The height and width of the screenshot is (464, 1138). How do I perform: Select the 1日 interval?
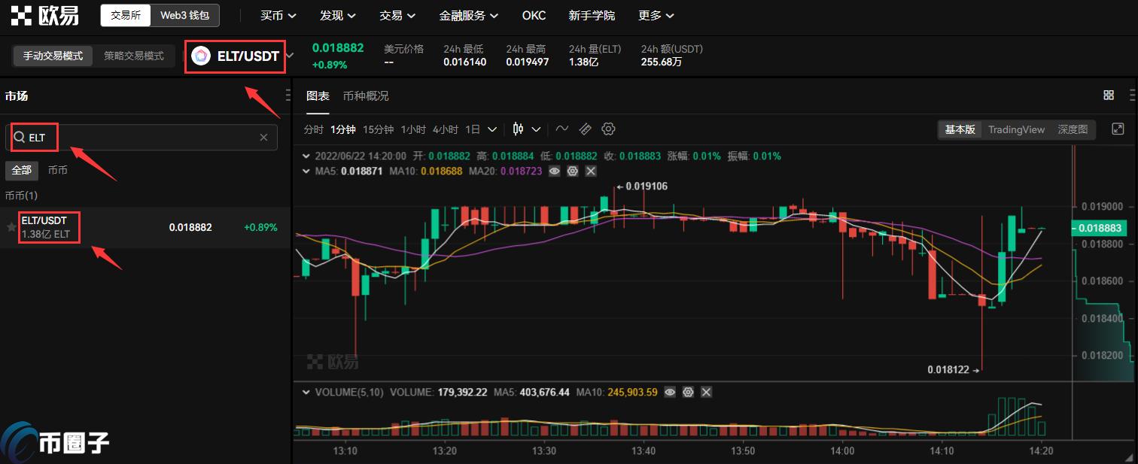click(x=473, y=129)
